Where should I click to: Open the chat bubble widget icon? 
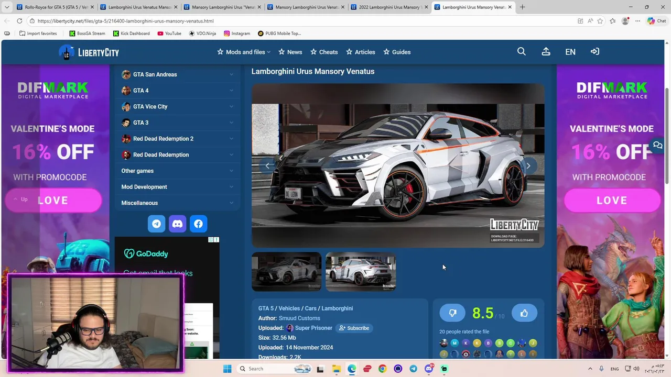pos(657,145)
